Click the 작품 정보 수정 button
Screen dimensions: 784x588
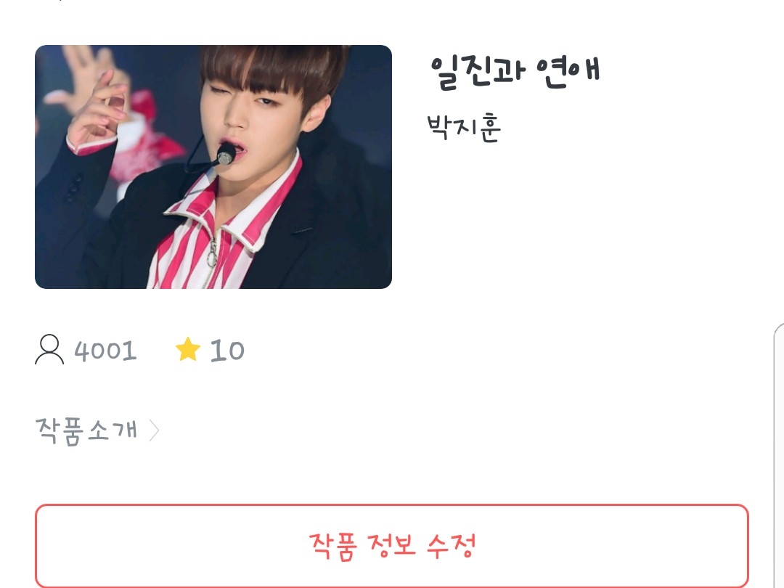[392, 545]
